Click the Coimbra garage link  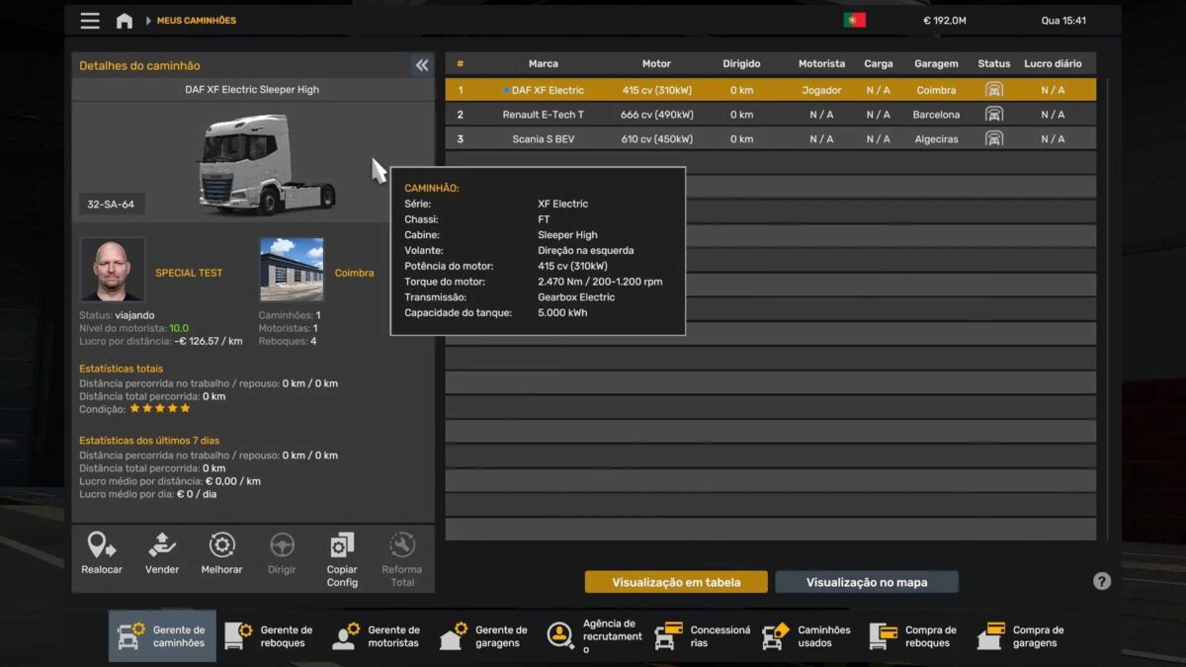tap(354, 273)
